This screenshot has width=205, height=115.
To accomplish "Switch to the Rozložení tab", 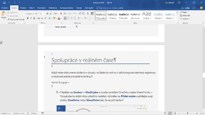I will 41,8.
